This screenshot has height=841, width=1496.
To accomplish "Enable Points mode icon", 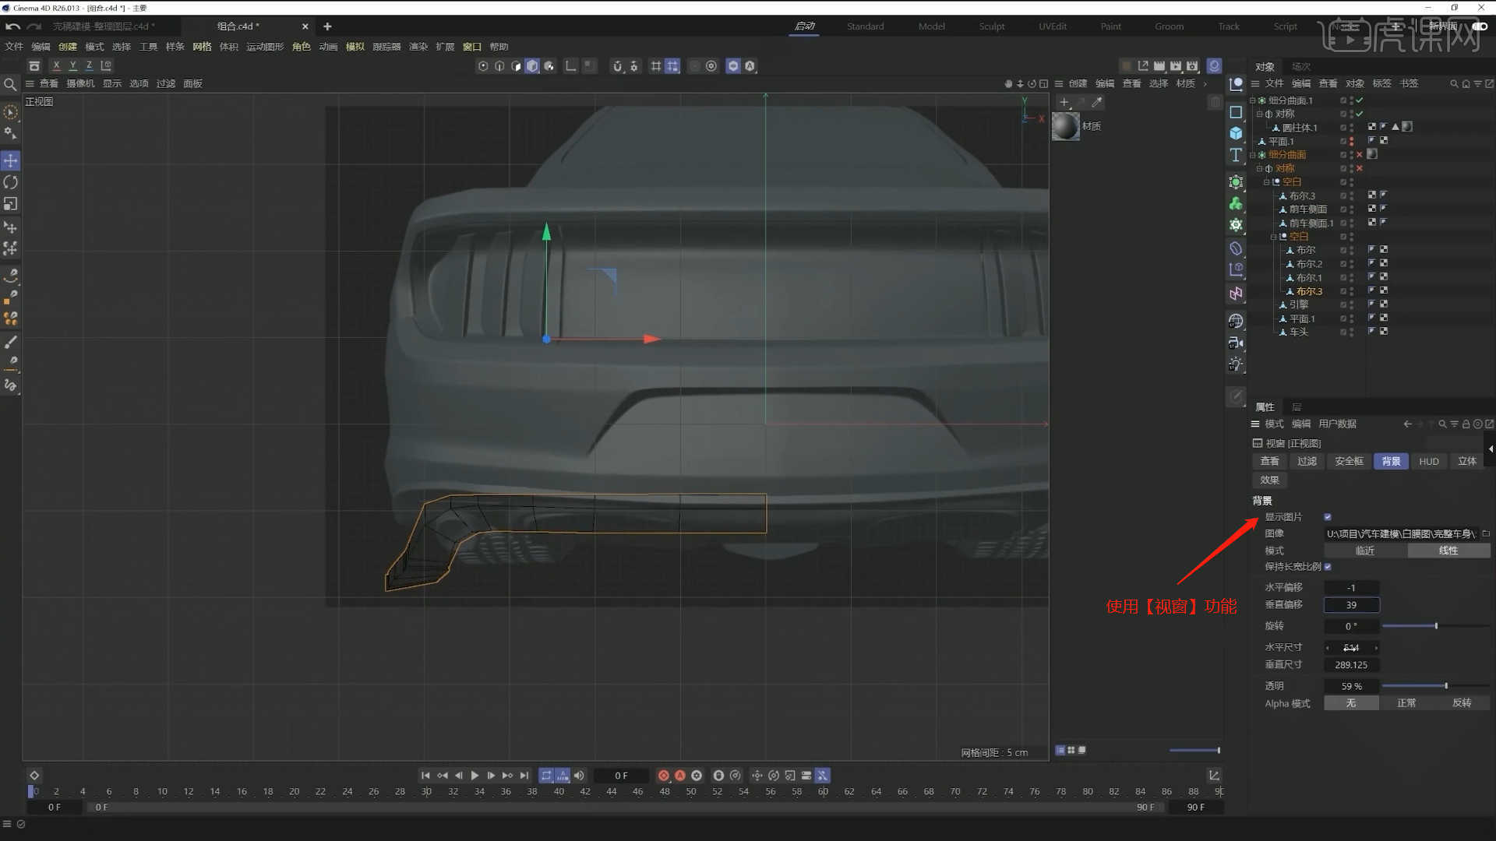I will click(x=483, y=66).
